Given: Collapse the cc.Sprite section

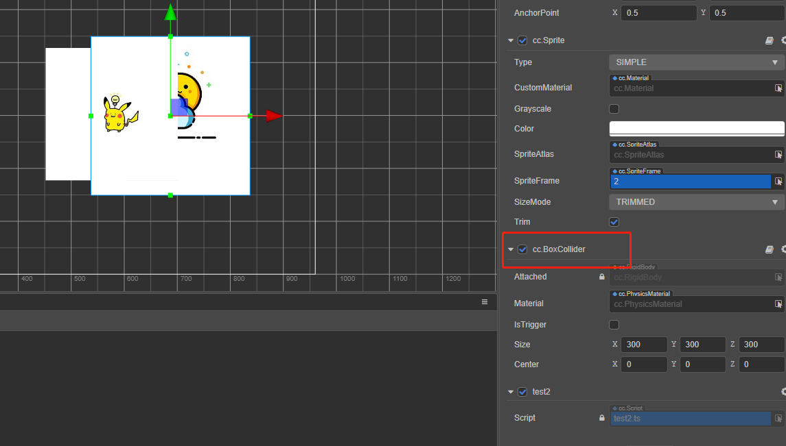Looking at the screenshot, I should 510,40.
